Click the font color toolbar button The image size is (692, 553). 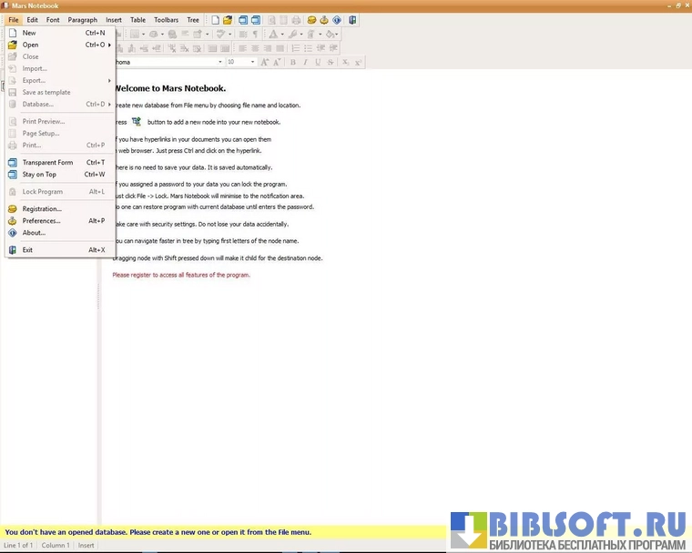[274, 35]
